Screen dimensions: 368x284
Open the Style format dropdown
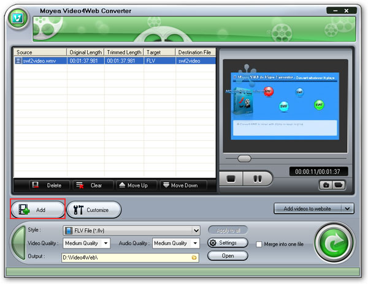[x=196, y=231]
